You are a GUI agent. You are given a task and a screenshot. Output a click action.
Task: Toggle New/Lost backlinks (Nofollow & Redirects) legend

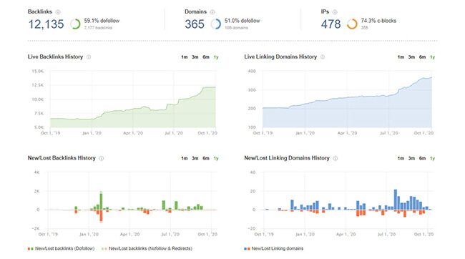[147, 248]
